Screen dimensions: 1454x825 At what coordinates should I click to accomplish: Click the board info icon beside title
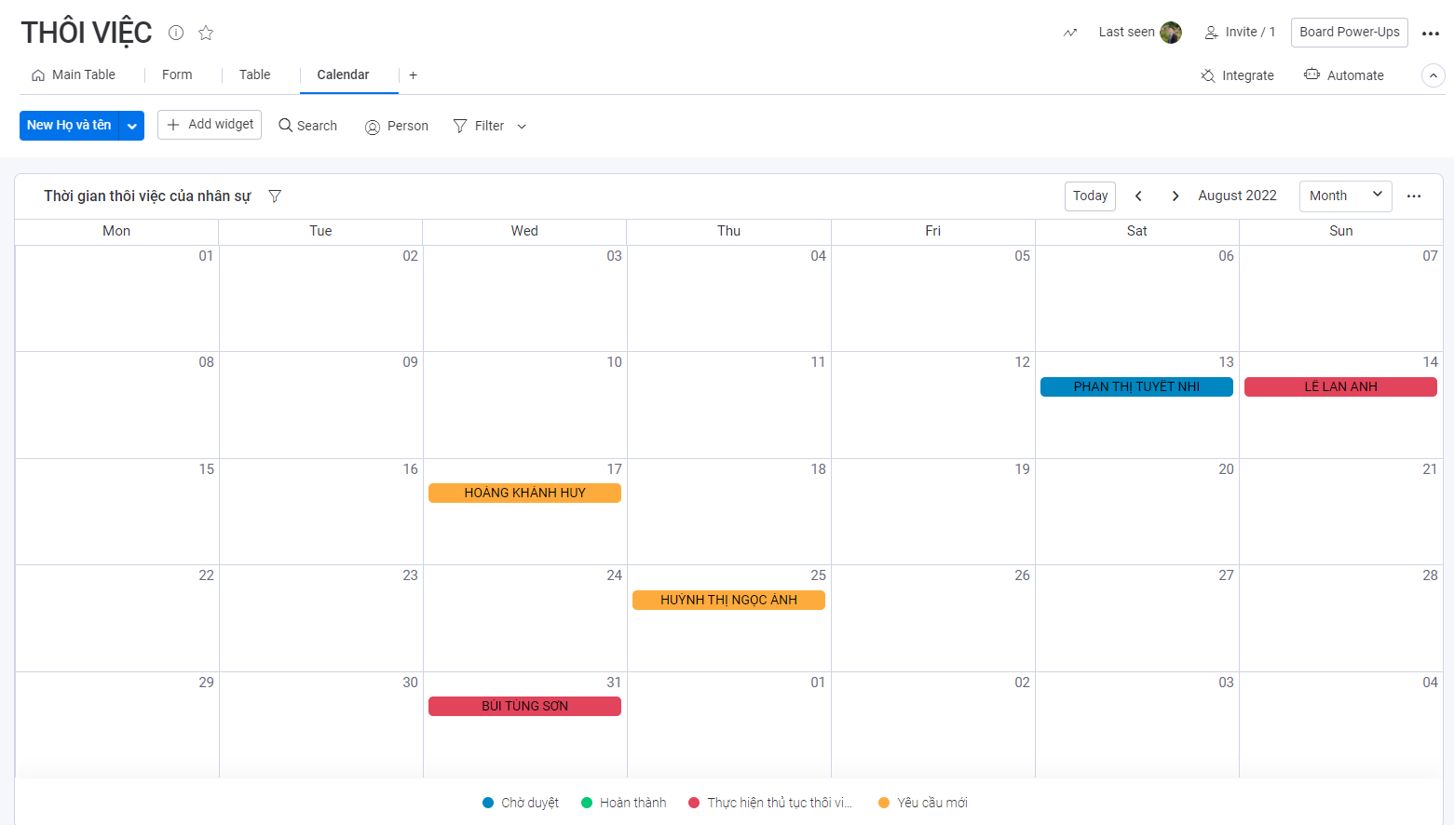point(176,33)
